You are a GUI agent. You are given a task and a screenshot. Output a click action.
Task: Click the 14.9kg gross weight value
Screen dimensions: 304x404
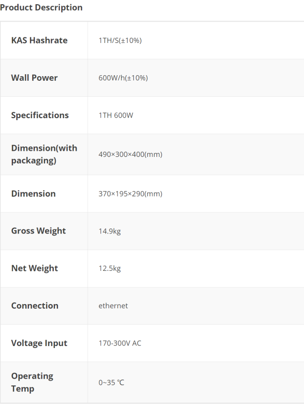pyautogui.click(x=110, y=231)
